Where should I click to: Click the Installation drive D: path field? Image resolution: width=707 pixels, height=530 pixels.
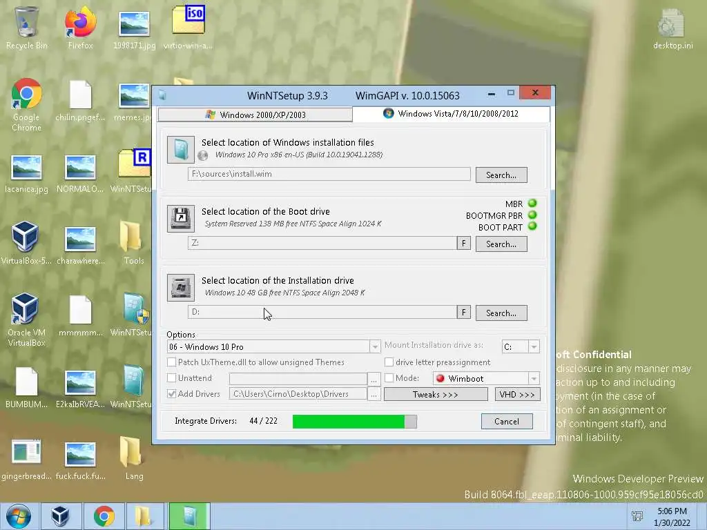(322, 312)
